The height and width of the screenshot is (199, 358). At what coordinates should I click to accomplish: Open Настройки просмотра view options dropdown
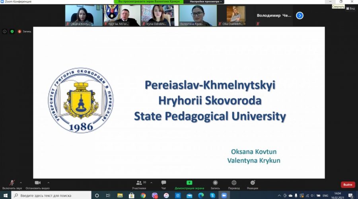(x=206, y=2)
